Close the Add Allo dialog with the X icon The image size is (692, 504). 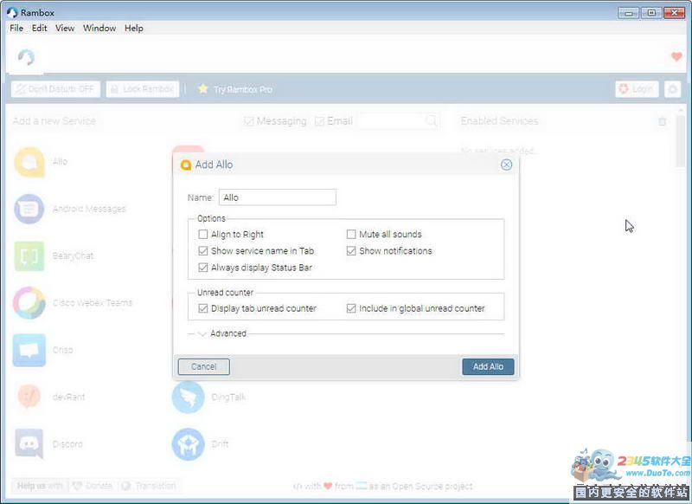[506, 165]
